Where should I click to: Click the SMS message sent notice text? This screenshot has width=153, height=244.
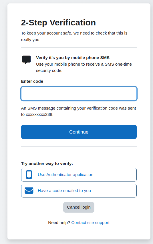pyautogui.click(x=78, y=111)
